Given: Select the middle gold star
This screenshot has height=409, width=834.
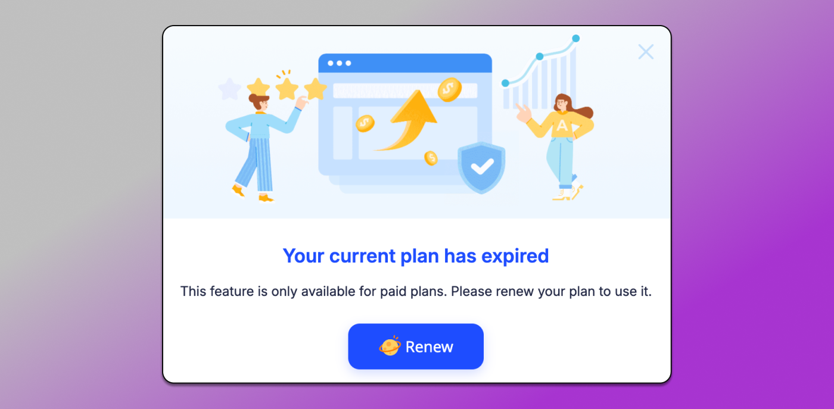Looking at the screenshot, I should 287,89.
